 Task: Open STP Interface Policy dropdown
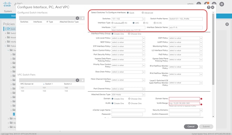click(x=144, y=46)
